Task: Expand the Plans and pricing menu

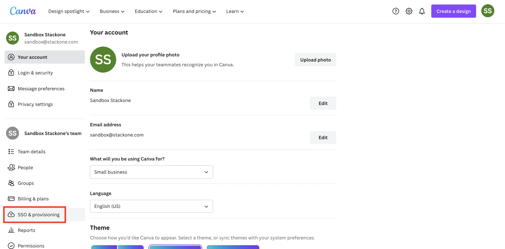Action: coord(194,11)
